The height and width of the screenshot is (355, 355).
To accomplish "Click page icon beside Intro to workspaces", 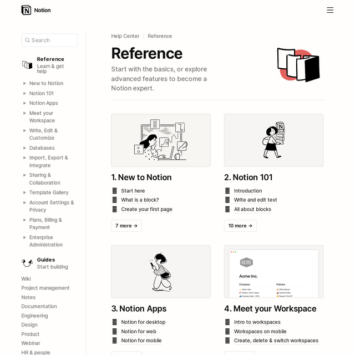I will 227,322.
